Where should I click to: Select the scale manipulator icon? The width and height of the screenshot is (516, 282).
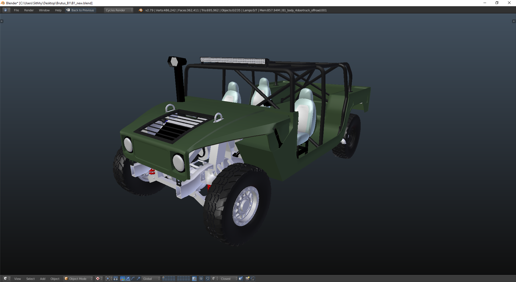pos(138,279)
